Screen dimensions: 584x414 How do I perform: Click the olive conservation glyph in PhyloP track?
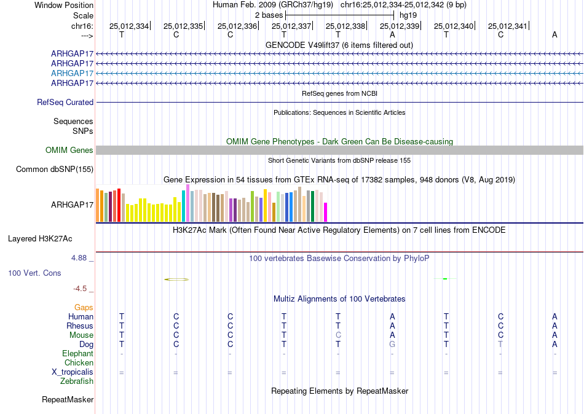pyautogui.click(x=176, y=279)
